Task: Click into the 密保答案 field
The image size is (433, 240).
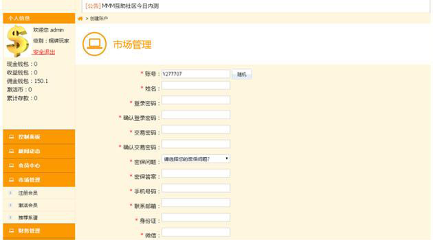Action: pyautogui.click(x=196, y=173)
